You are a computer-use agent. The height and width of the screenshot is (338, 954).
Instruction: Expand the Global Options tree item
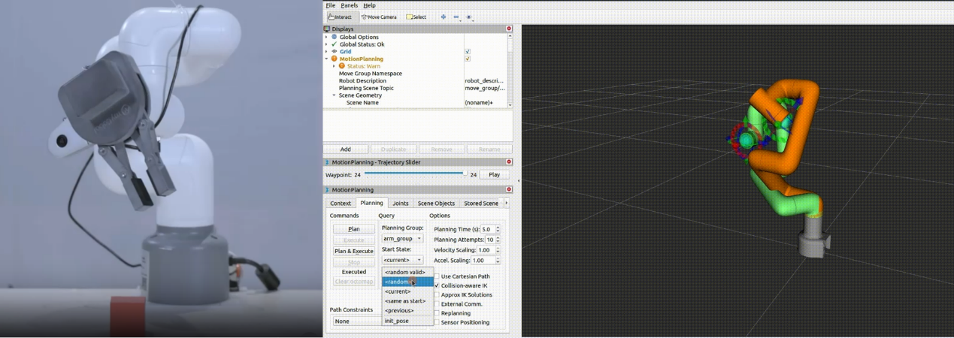pos(326,37)
